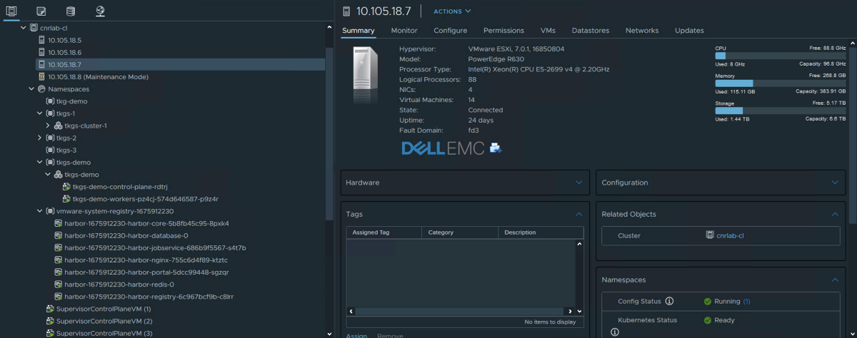Screen dimensions: 857x338
Task: Switch to the Storage inventory icon
Action: tap(70, 11)
